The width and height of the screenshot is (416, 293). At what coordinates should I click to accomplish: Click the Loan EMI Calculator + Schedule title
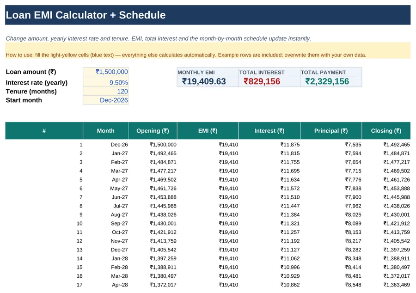86,15
